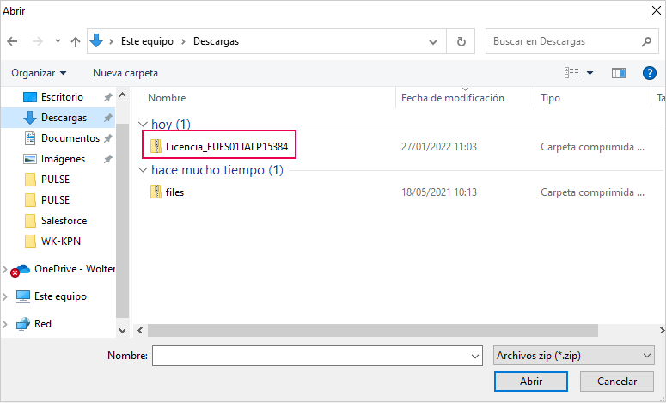Click the Cancelar button
Viewport: 666px width, 403px height.
(x=617, y=382)
